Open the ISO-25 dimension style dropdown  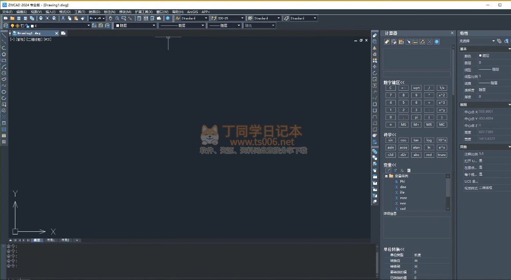coord(228,18)
